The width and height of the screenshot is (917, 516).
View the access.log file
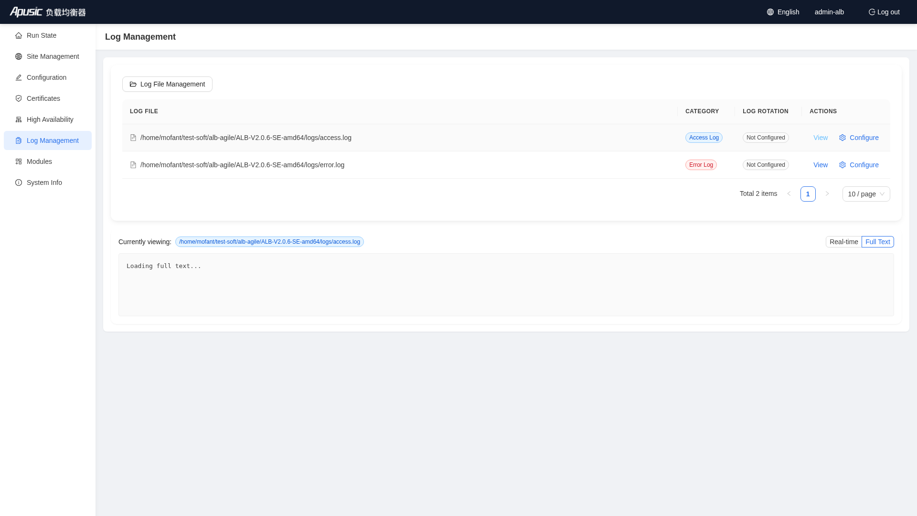click(x=821, y=138)
